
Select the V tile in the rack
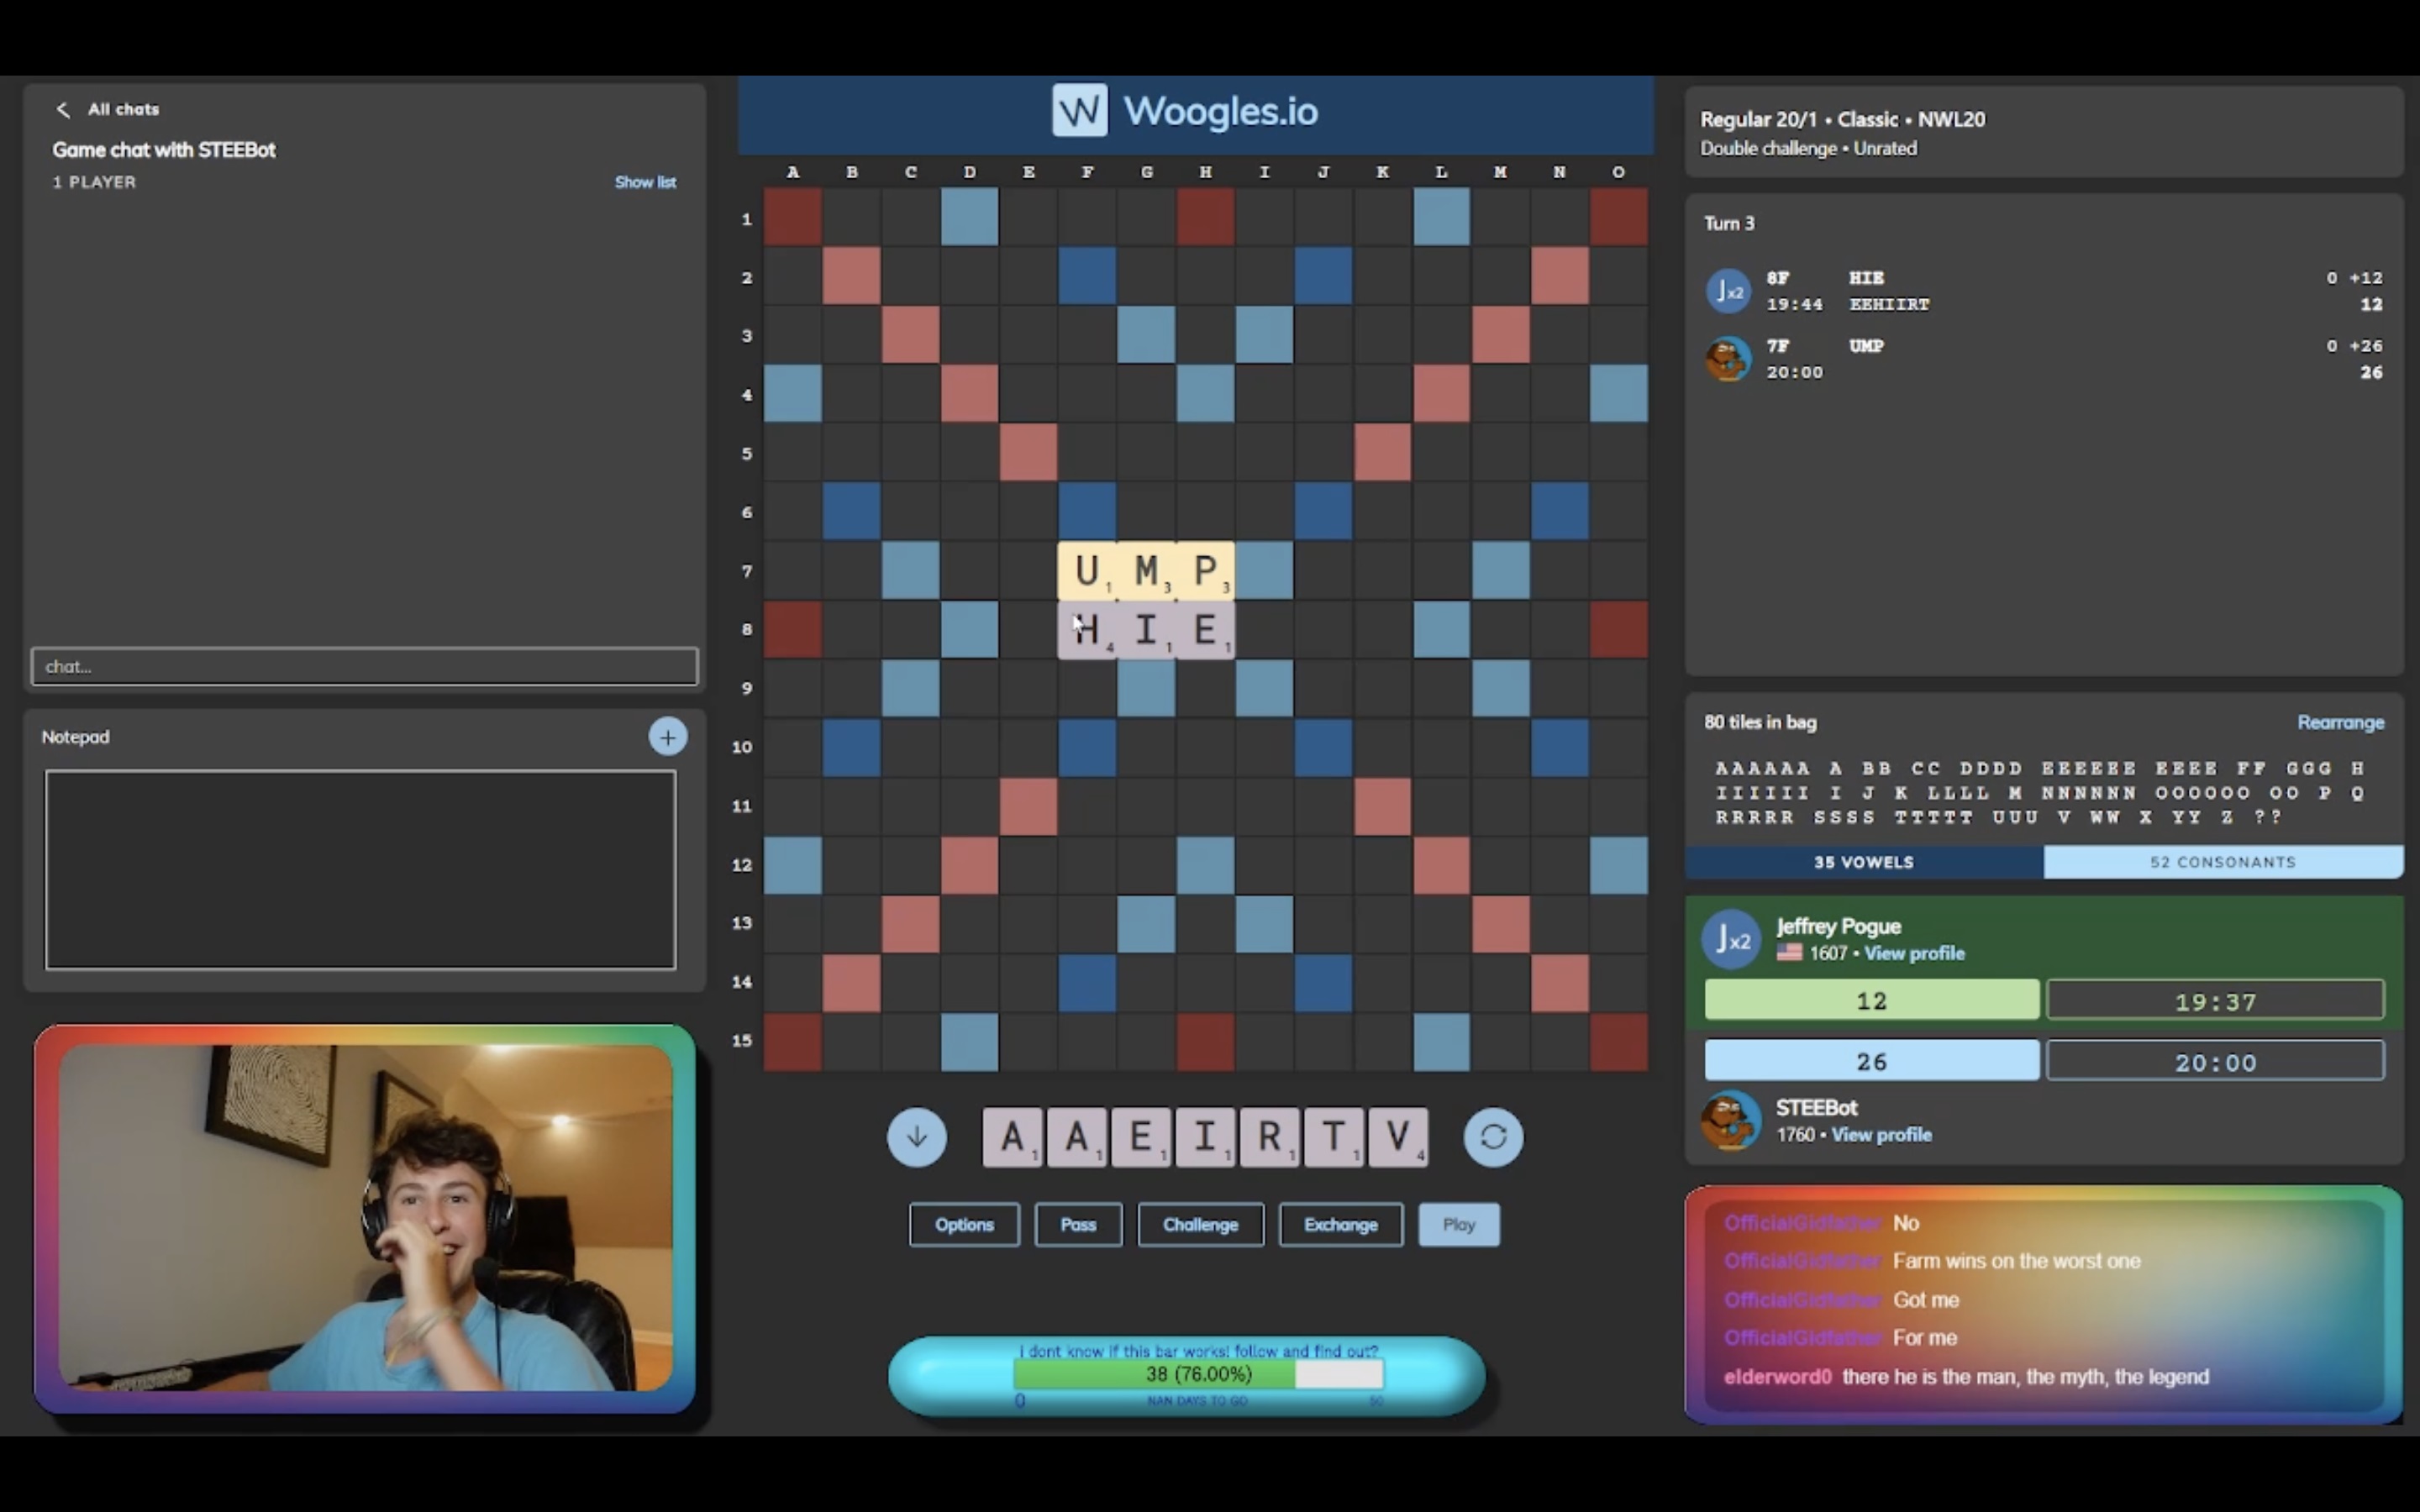(1398, 1137)
